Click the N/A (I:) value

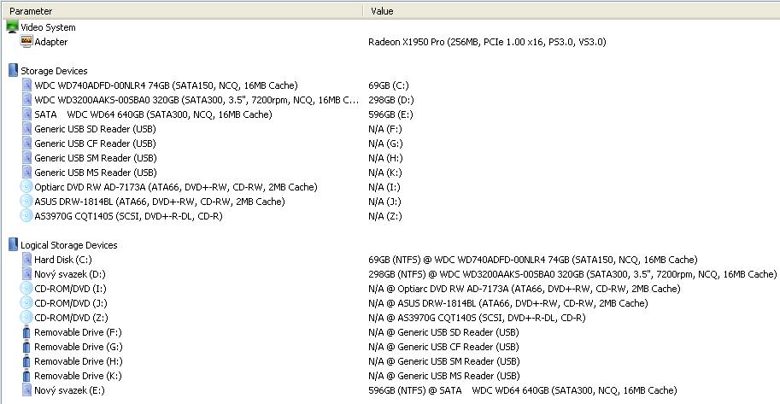pyautogui.click(x=384, y=187)
